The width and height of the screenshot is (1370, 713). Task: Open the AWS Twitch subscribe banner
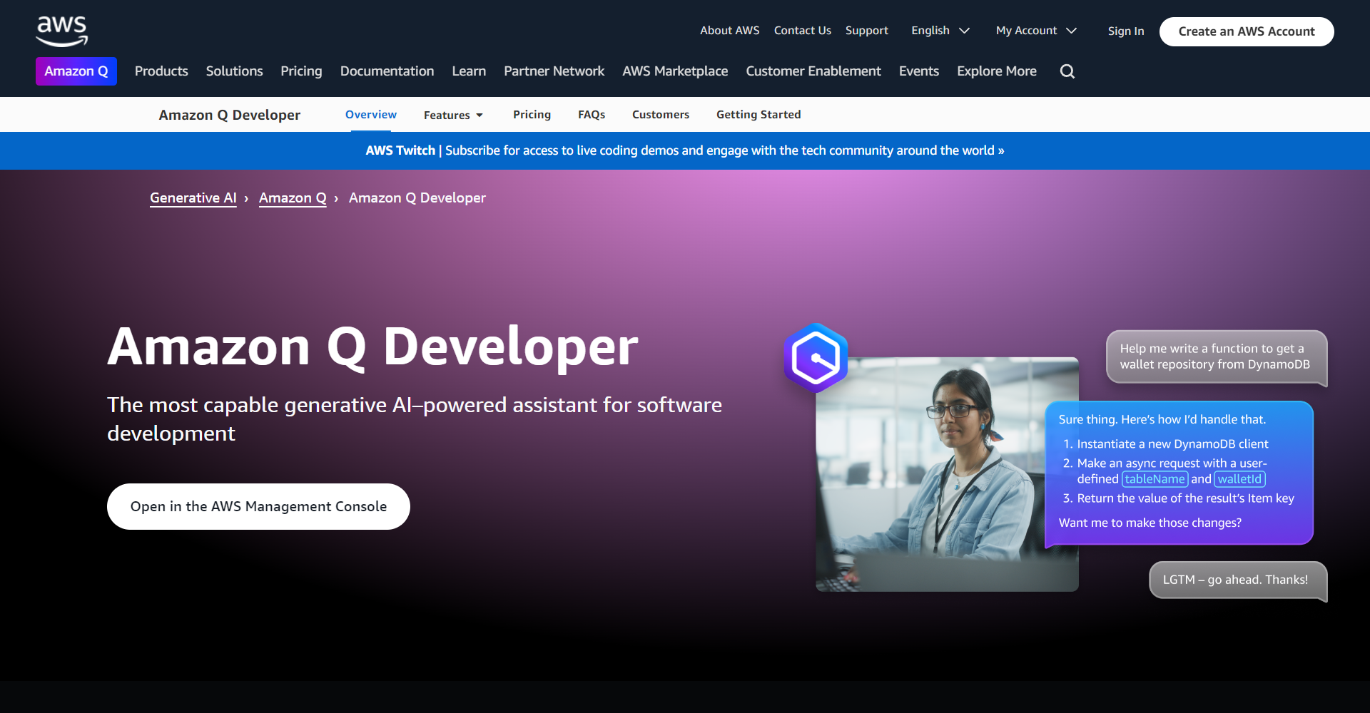tap(684, 150)
